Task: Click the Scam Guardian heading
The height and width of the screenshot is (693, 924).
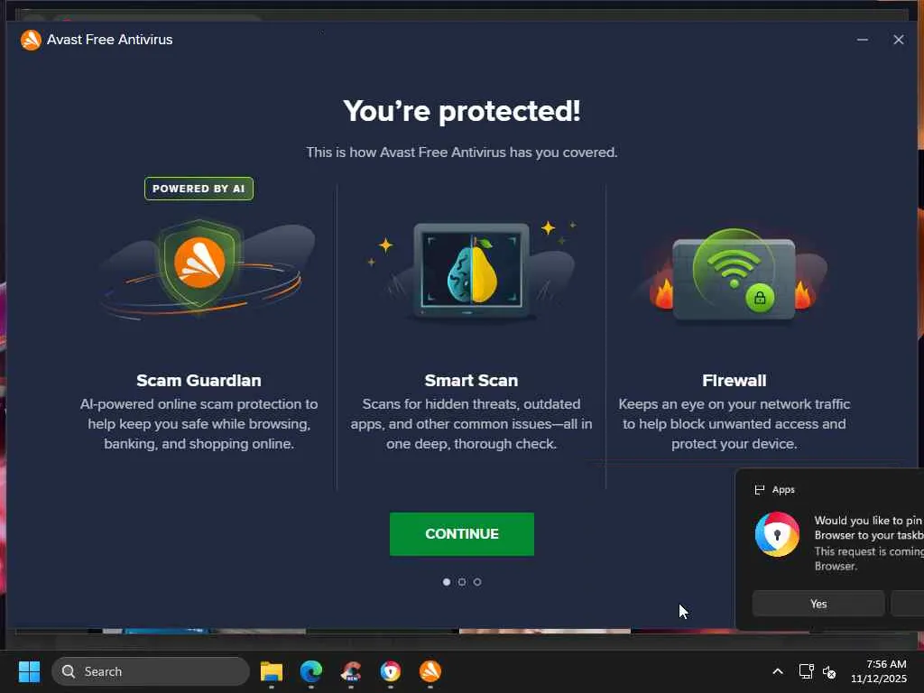Action: (199, 381)
